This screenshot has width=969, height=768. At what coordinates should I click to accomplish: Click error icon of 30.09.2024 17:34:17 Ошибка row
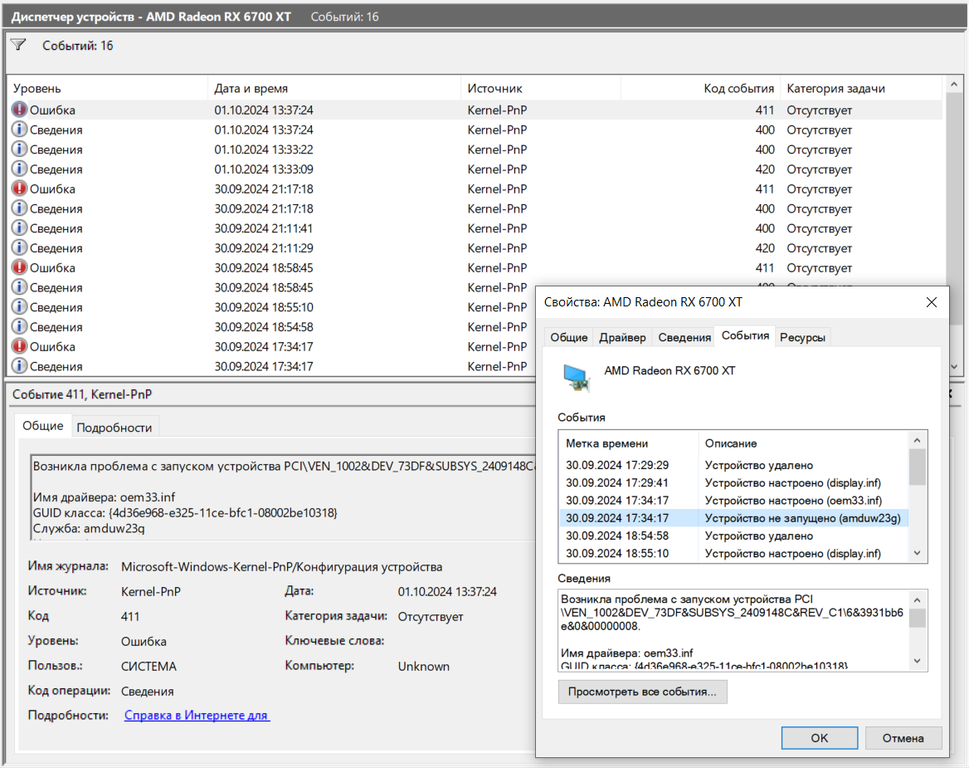click(20, 346)
